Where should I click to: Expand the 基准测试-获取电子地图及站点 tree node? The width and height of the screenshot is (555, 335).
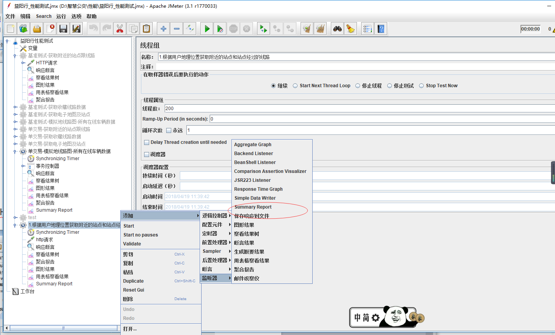15,114
